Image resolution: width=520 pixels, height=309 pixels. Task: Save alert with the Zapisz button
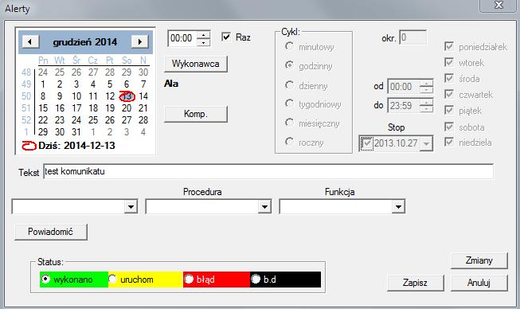tap(415, 283)
